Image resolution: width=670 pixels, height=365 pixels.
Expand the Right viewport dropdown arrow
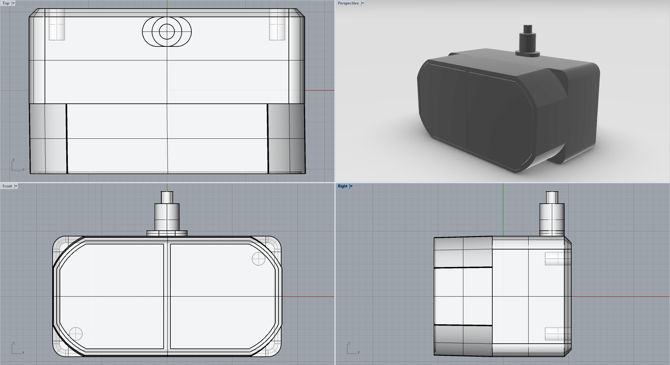tap(351, 186)
